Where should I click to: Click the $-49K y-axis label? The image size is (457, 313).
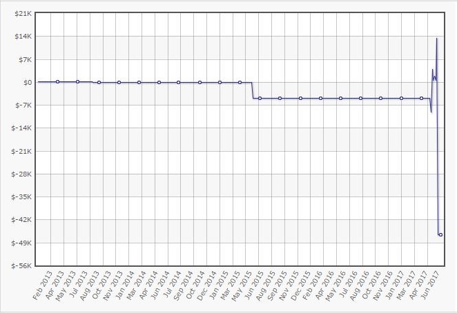click(x=22, y=243)
